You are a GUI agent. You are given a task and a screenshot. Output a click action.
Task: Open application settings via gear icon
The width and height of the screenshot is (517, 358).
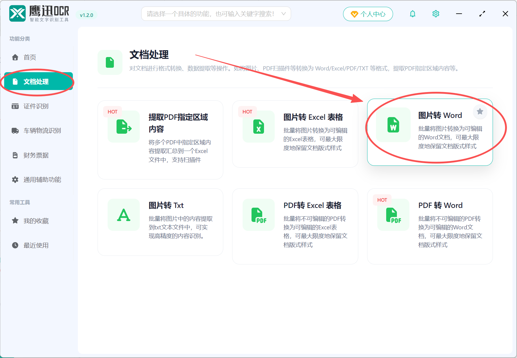[x=436, y=13]
